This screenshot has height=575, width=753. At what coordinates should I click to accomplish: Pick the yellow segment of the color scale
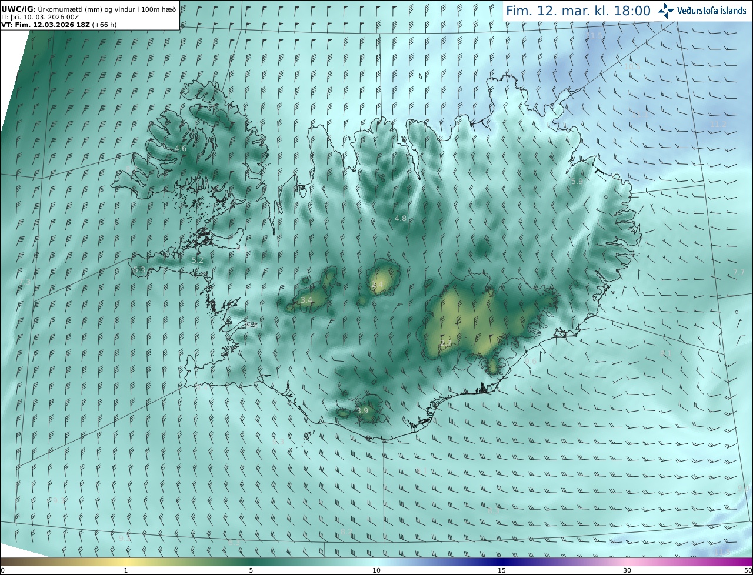click(x=125, y=561)
